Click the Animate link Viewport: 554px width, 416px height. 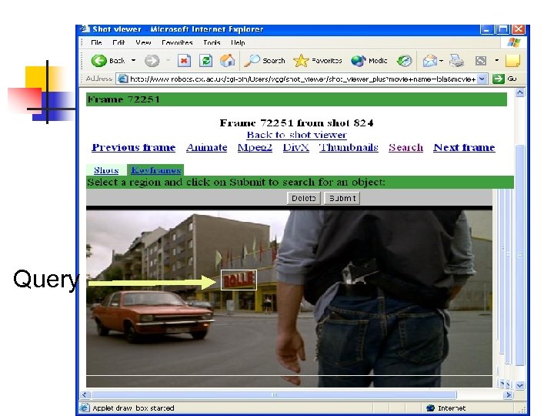coord(207,147)
